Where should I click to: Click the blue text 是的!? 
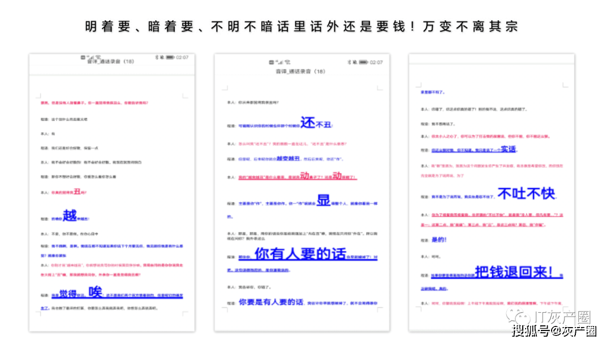(439, 239)
